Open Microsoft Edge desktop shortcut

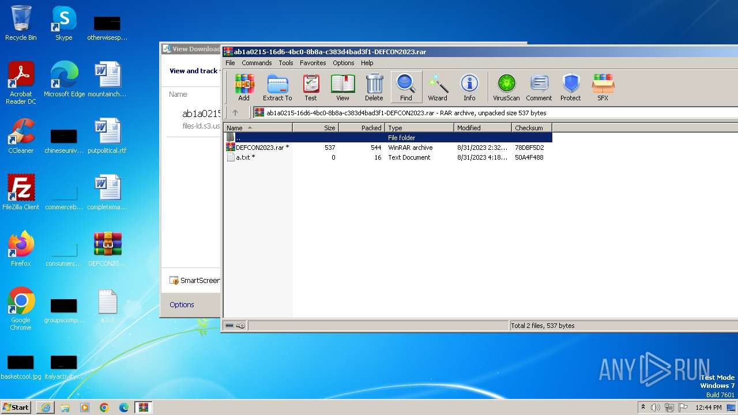click(64, 80)
